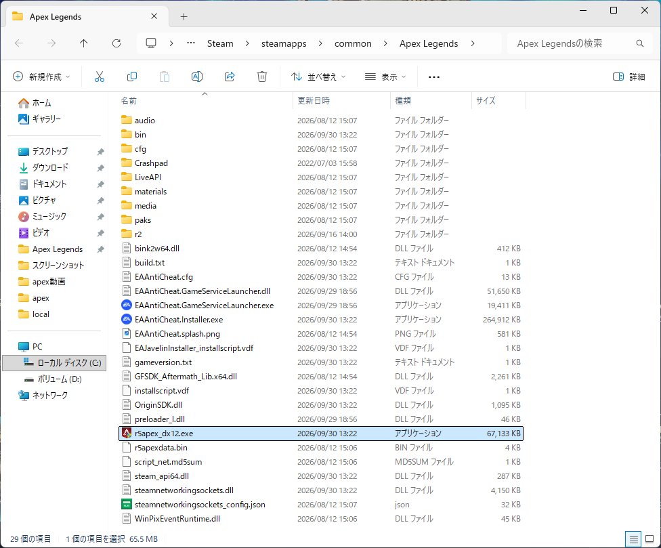The width and height of the screenshot is (661, 548).
Task: Sort by the Name (名前) column header
Action: 204,101
